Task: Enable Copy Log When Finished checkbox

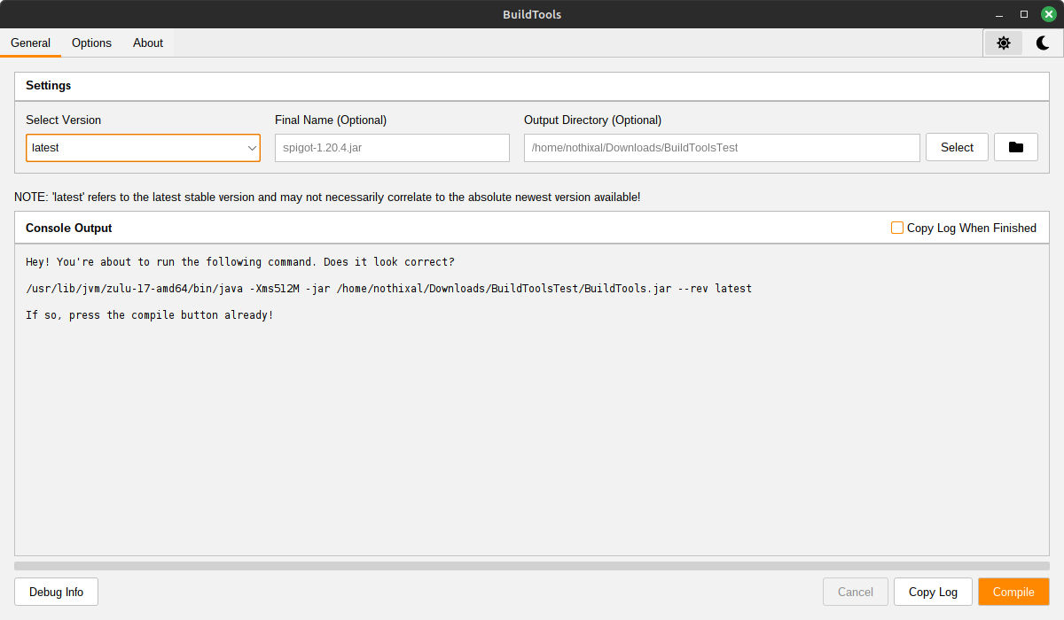Action: click(x=897, y=228)
